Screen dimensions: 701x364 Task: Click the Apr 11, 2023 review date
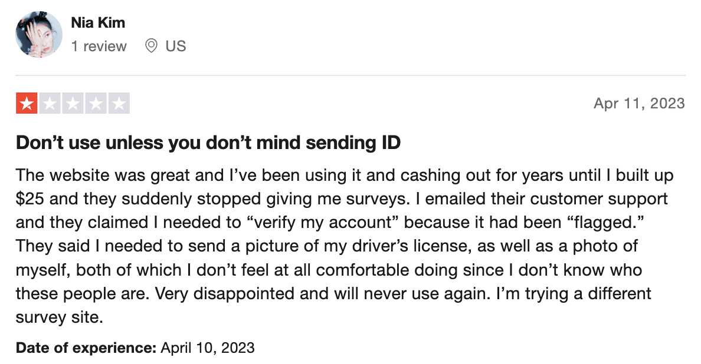coord(639,104)
